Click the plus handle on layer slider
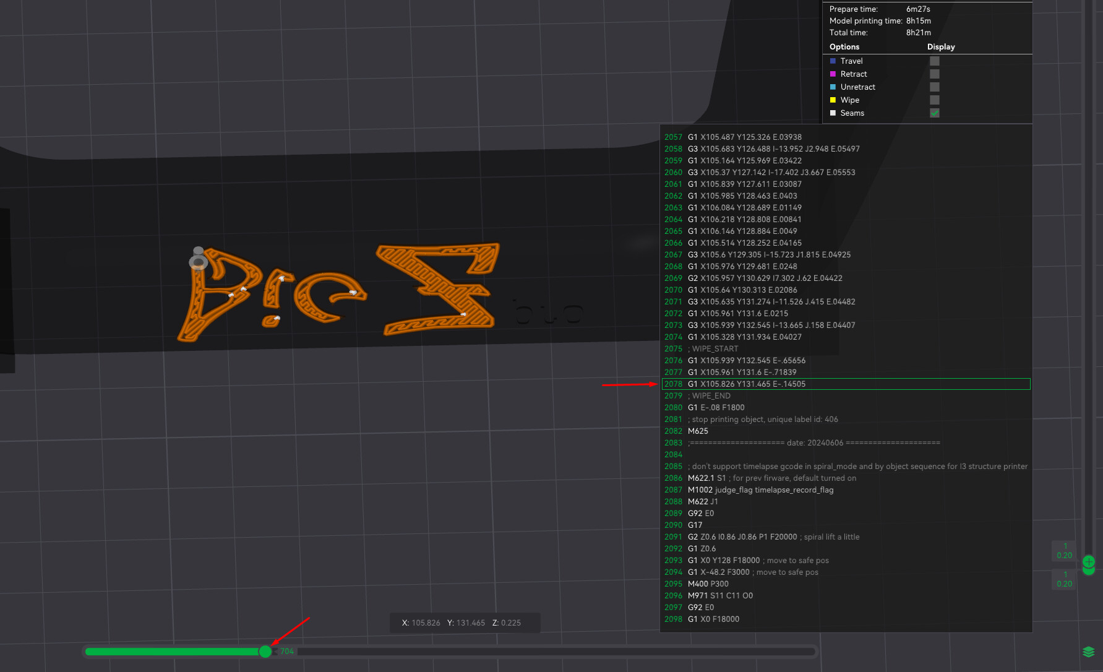Image resolution: width=1103 pixels, height=672 pixels. click(x=1089, y=562)
